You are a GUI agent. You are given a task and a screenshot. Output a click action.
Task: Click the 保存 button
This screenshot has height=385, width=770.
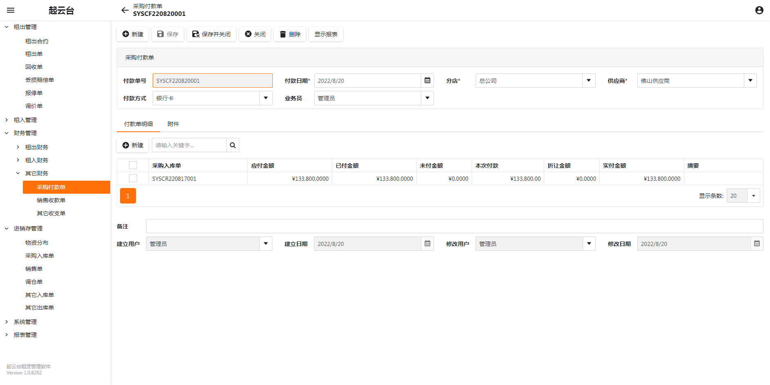[168, 34]
